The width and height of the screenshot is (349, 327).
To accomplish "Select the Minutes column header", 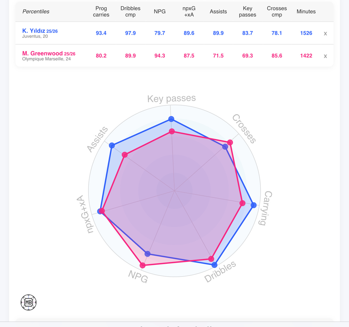I will 306,12.
